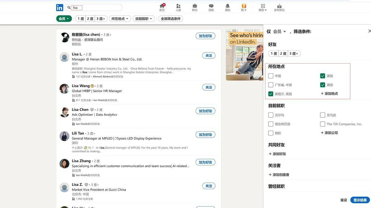Viewport: 371px width, 208px height.
Task: Check the 亚马逊 company checkbox
Action: [323, 115]
